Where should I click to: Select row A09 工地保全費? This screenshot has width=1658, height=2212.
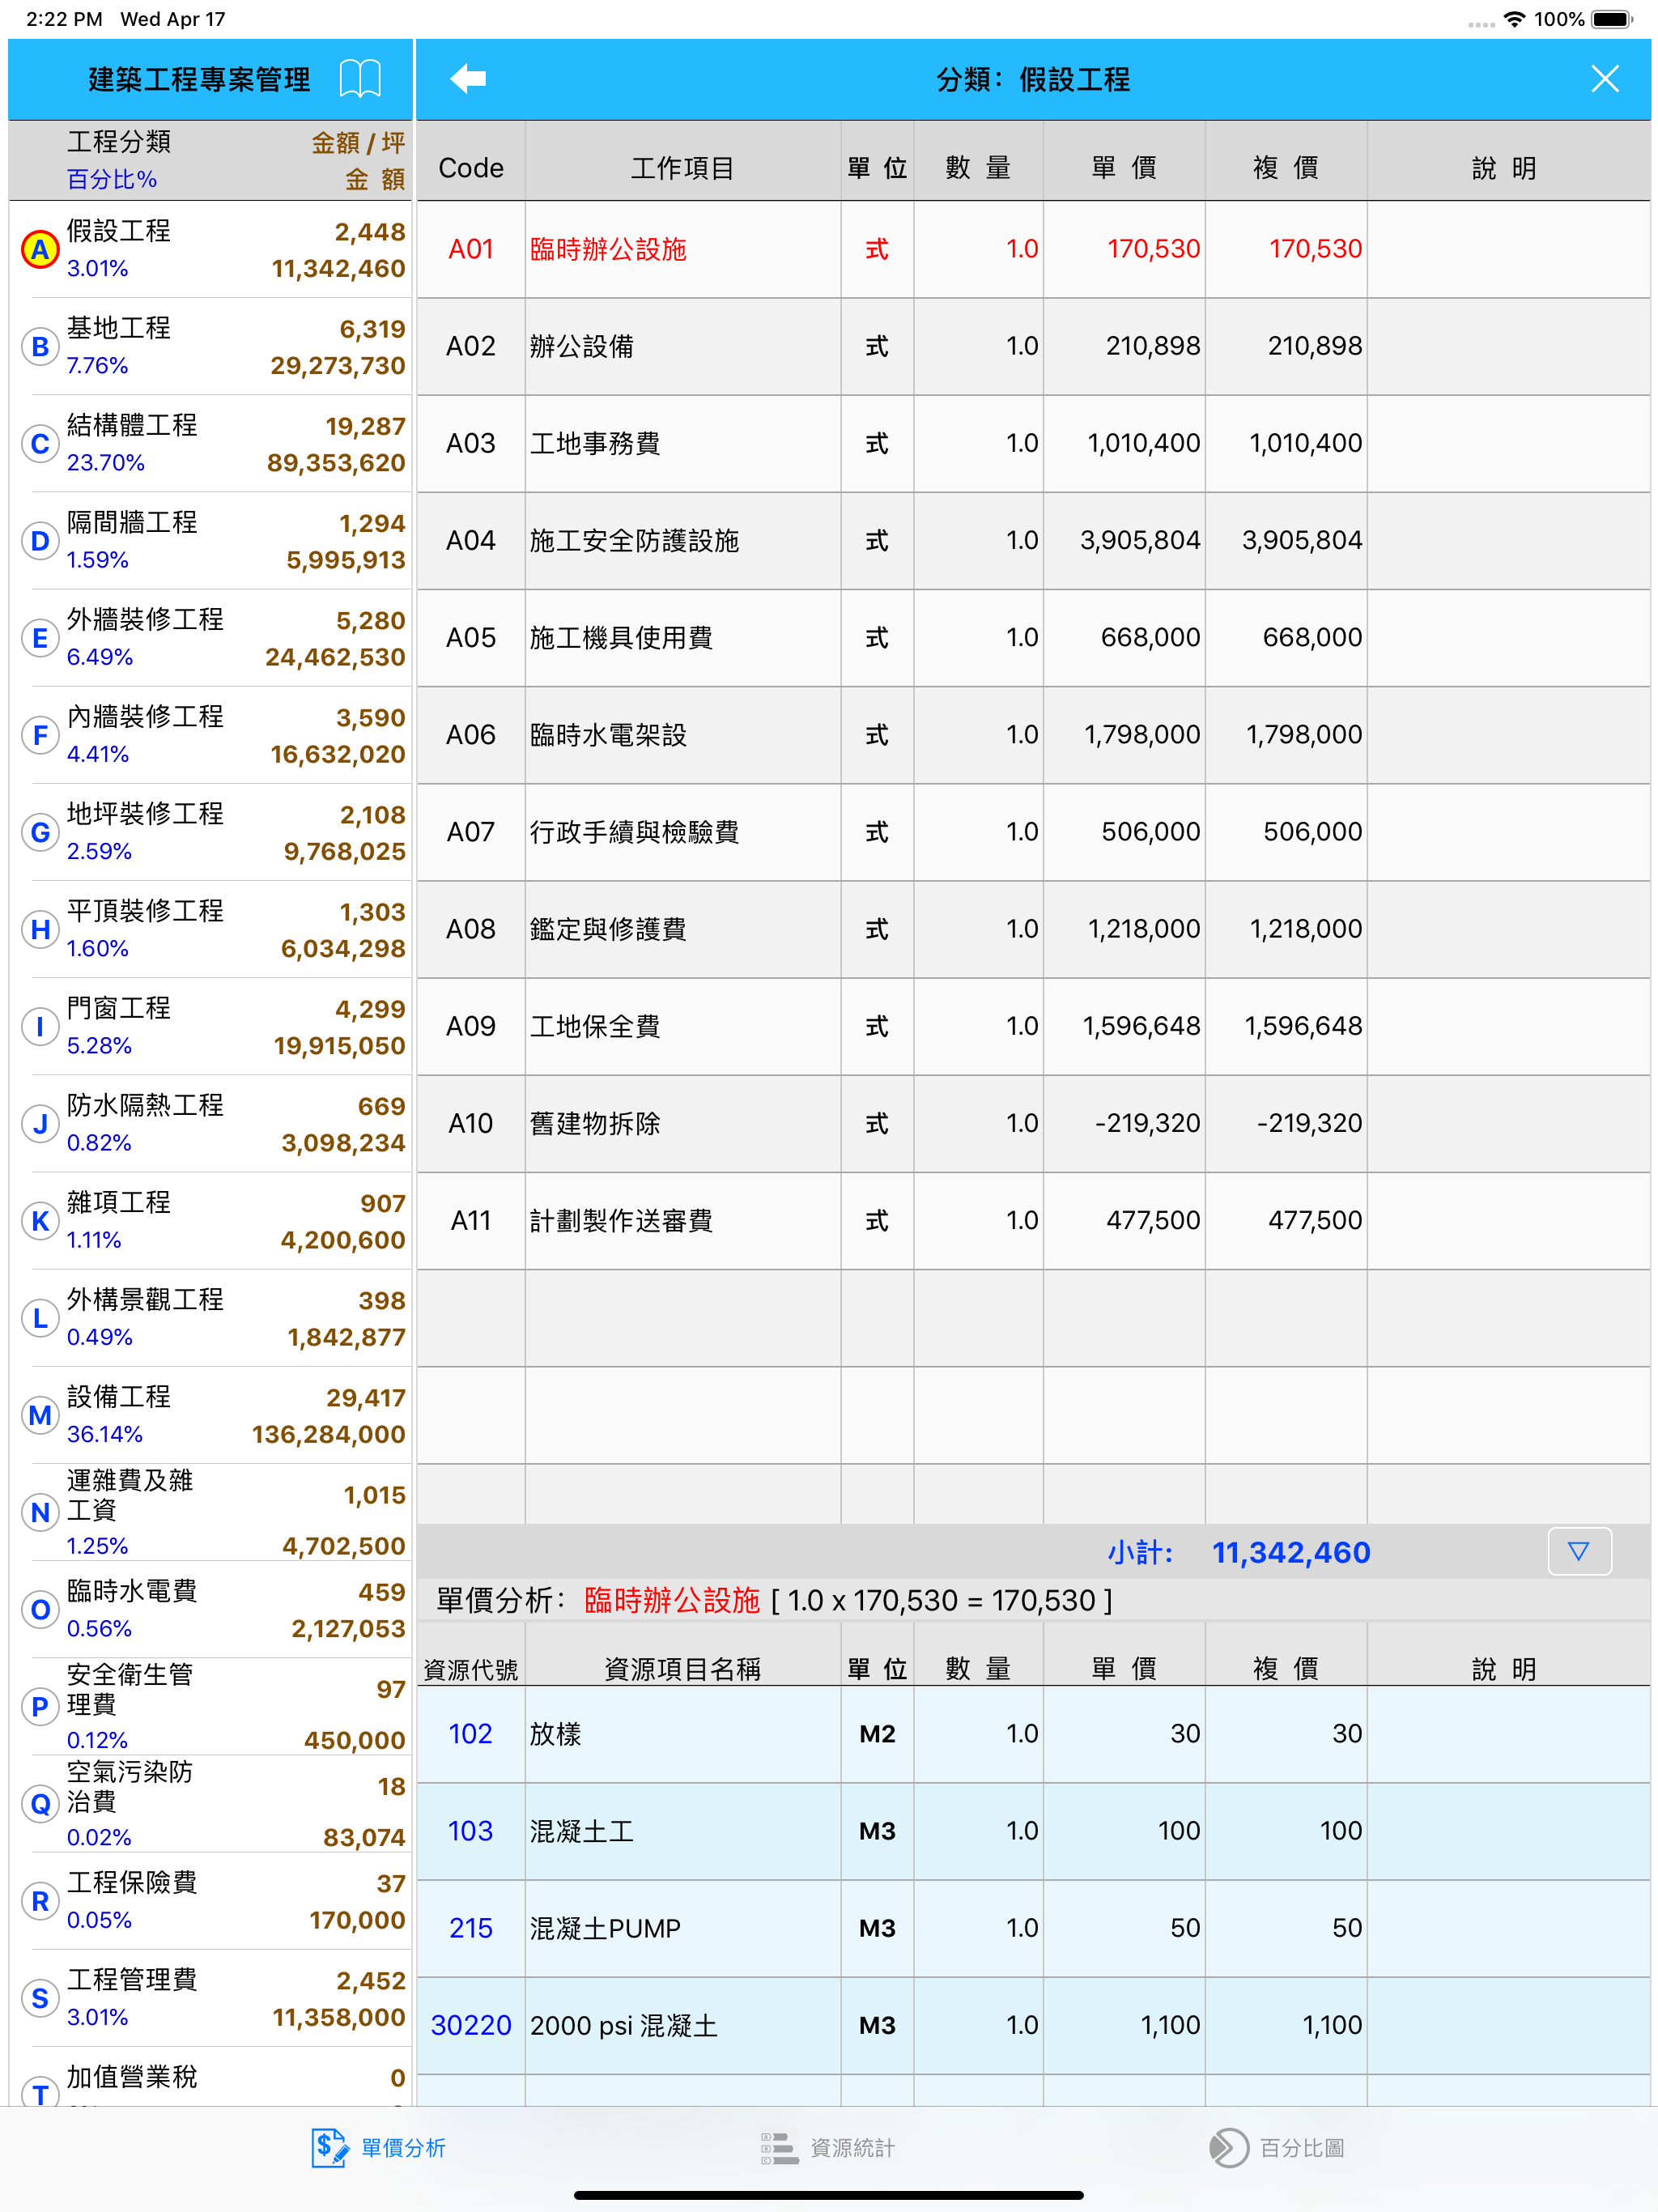(x=1033, y=1026)
